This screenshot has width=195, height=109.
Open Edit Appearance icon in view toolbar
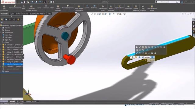click(118, 14)
